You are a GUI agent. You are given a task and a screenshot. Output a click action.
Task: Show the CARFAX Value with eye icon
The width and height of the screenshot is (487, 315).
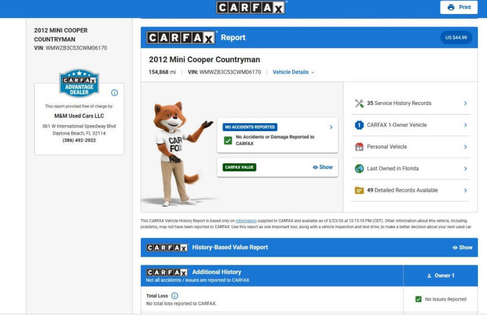[323, 168]
